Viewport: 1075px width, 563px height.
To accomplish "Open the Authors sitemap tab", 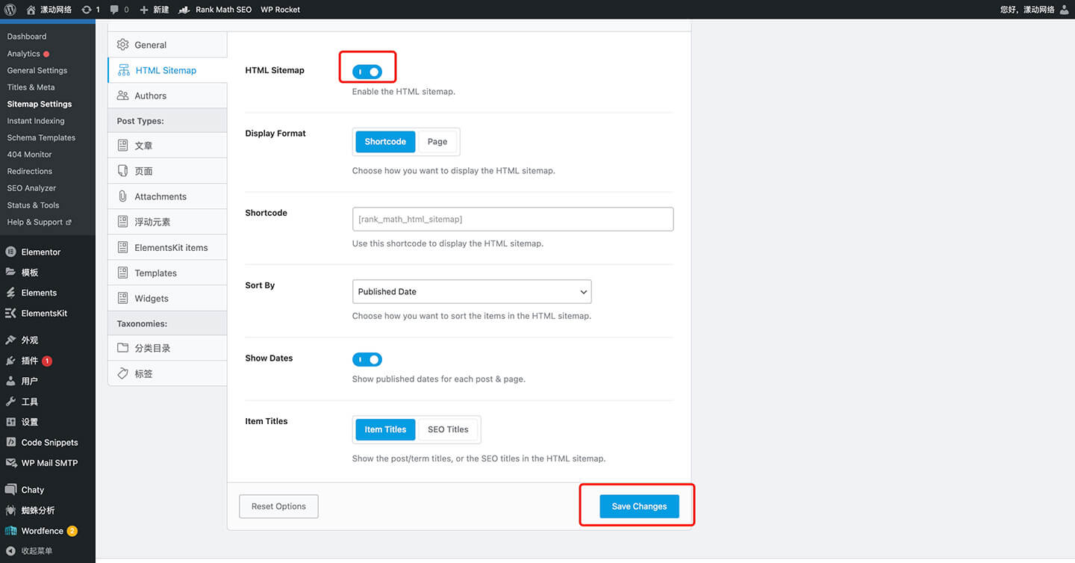I will tap(167, 96).
